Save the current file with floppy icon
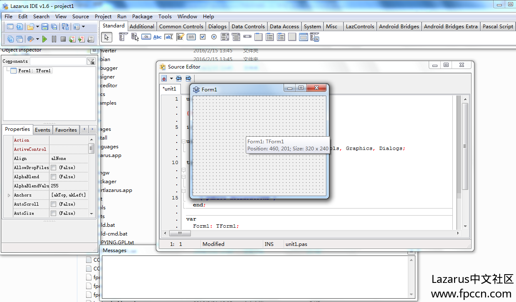Screen dimensions: 516x302 45,27
